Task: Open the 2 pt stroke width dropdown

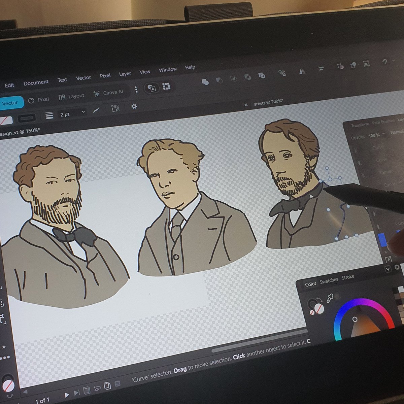Action: tap(72, 113)
